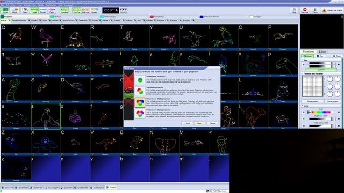The image size is (344, 193).
Task: Select Three-laser RGV projector icon
Action: pos(140,114)
